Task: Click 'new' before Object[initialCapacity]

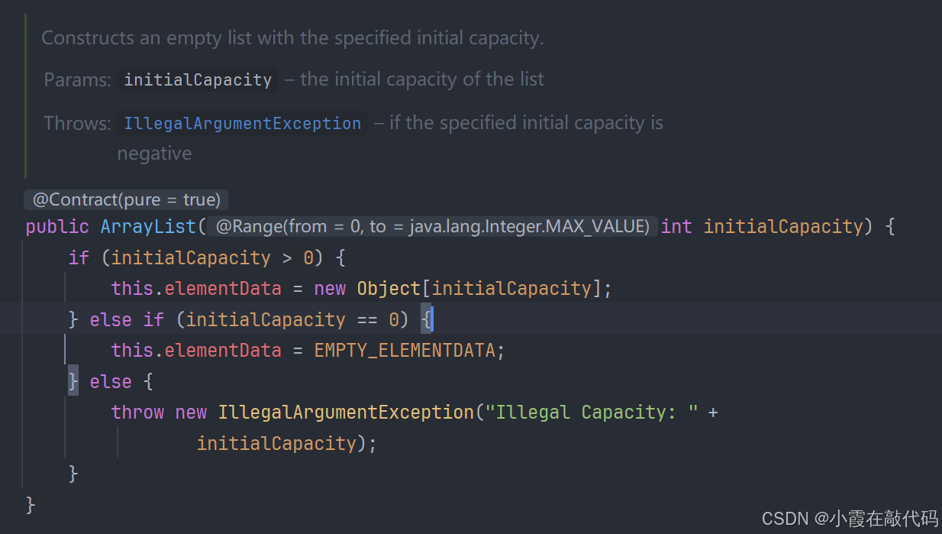Action: click(x=330, y=289)
